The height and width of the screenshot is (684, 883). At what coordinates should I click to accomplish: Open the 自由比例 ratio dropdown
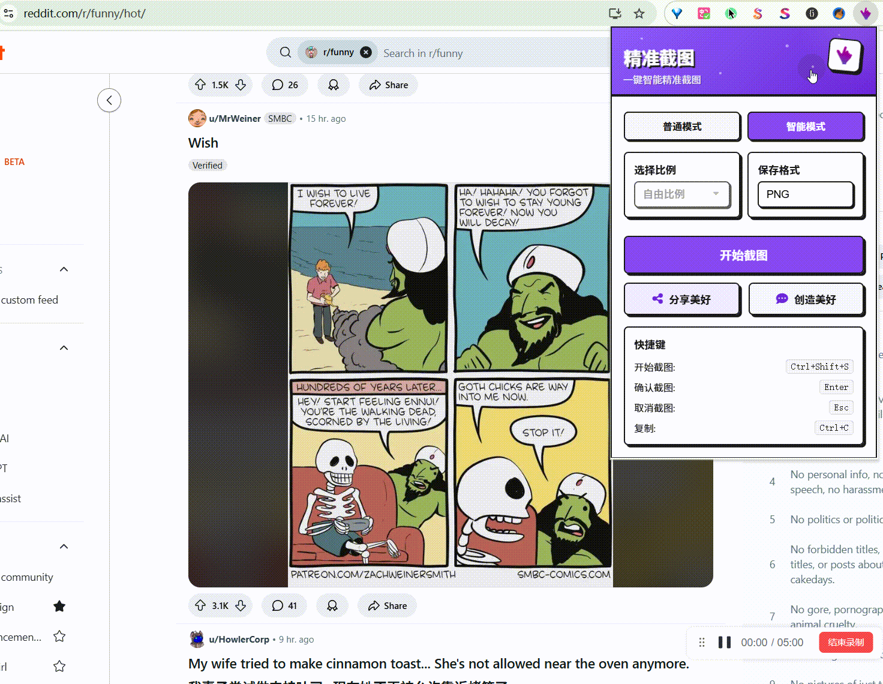click(x=682, y=194)
